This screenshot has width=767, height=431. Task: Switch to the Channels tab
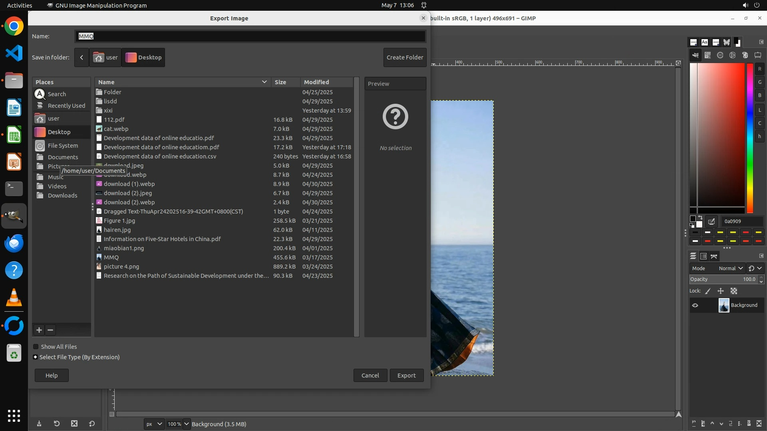[703, 256]
